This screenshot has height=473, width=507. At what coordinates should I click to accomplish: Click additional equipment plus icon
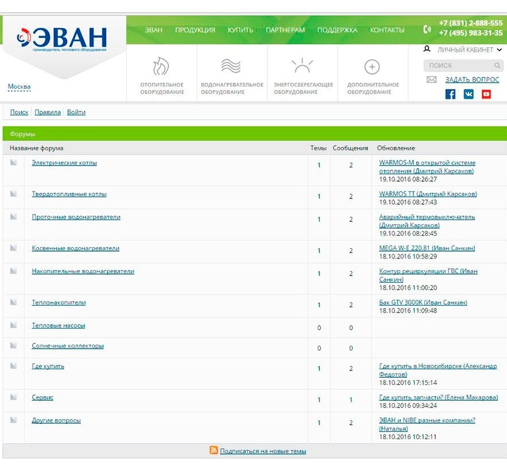(372, 67)
